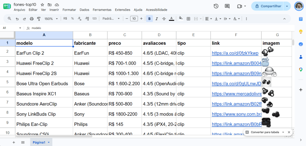This screenshot has height=146, width=306.
Task: View cloud save status icon
Action: 57,5
